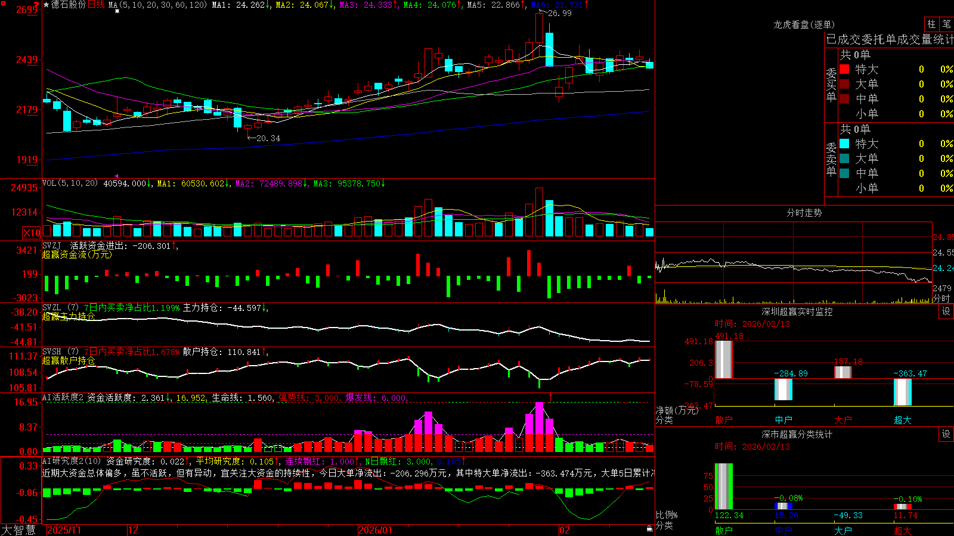
Task: Click MA3: 24.333 value in header
Action: coord(368,5)
